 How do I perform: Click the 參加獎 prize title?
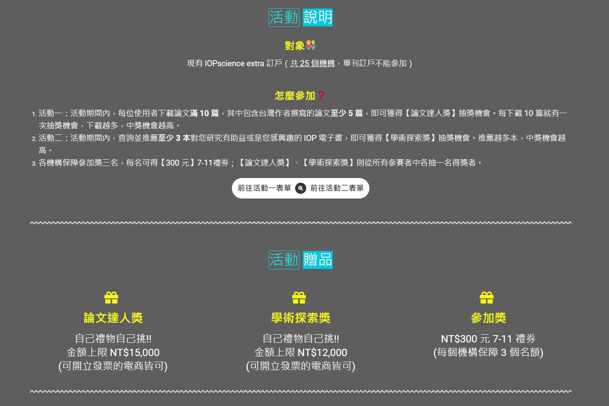(488, 318)
